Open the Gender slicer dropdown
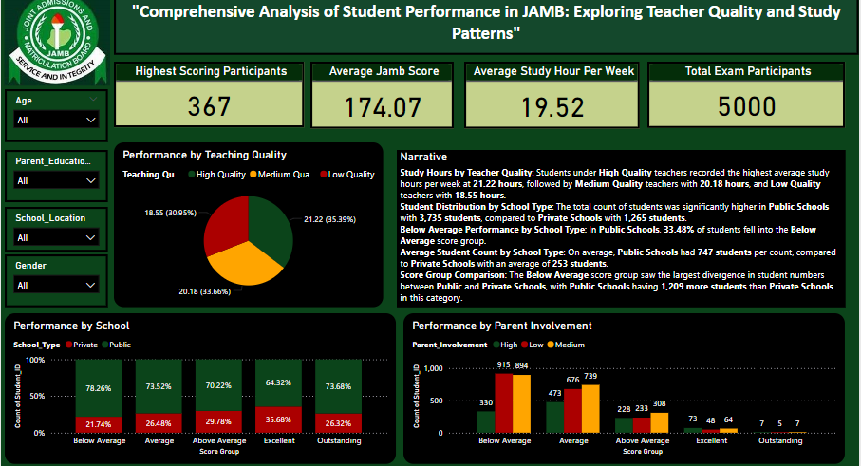The image size is (861, 466). click(x=56, y=286)
